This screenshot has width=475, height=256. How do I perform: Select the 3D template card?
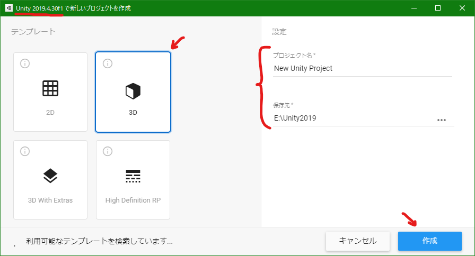click(x=133, y=92)
